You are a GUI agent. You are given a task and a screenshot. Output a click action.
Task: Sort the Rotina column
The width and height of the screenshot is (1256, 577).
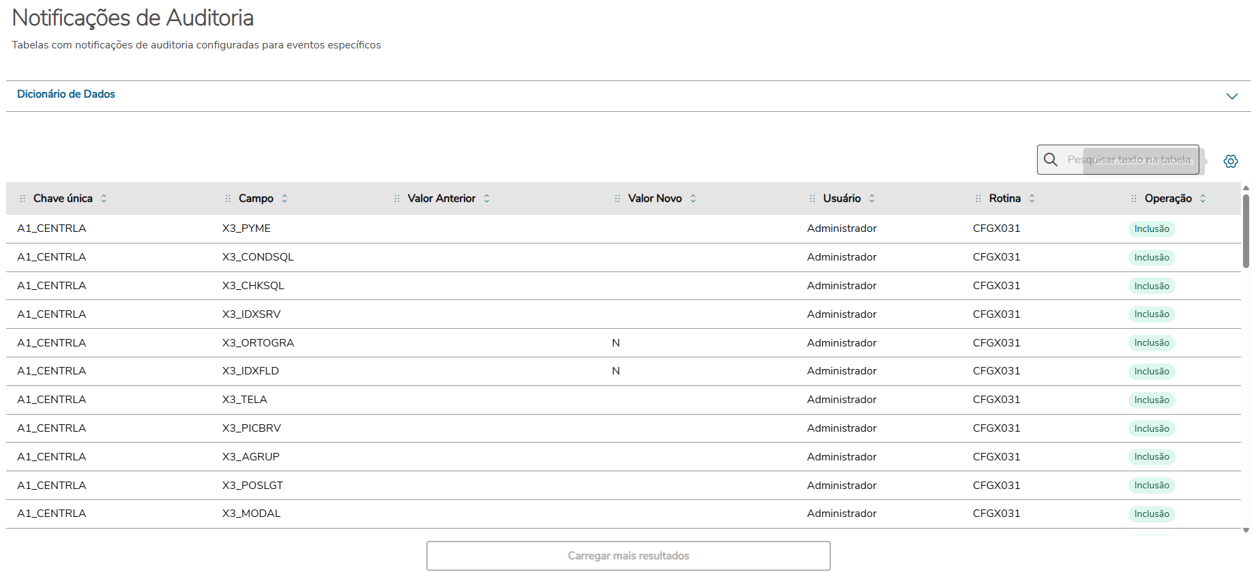[x=1032, y=198]
